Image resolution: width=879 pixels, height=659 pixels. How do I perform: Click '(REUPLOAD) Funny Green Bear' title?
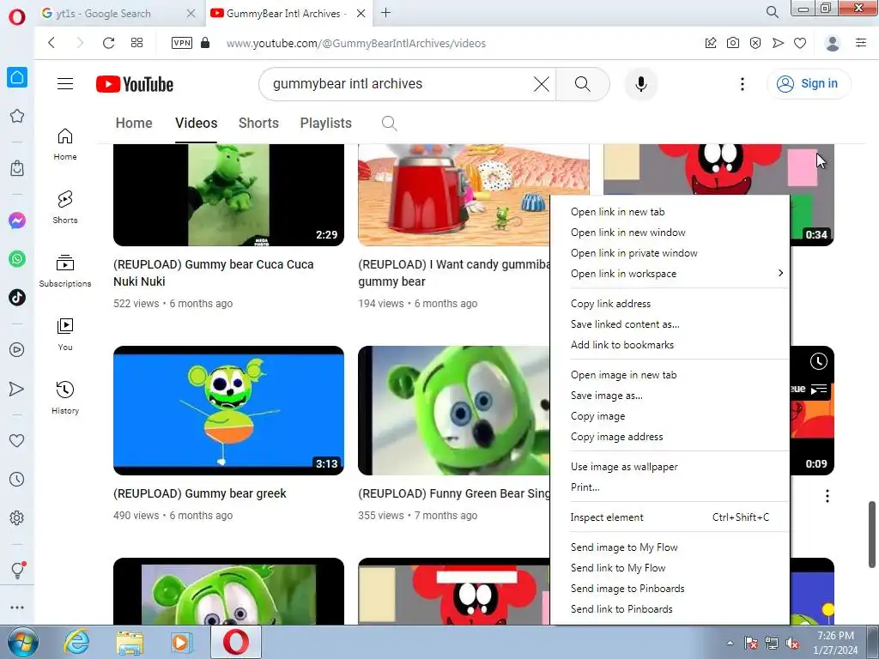coord(454,493)
